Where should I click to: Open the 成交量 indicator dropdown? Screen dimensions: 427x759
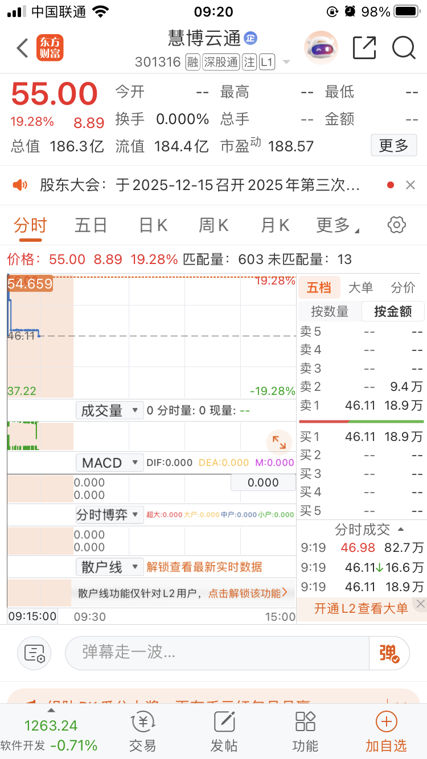110,410
